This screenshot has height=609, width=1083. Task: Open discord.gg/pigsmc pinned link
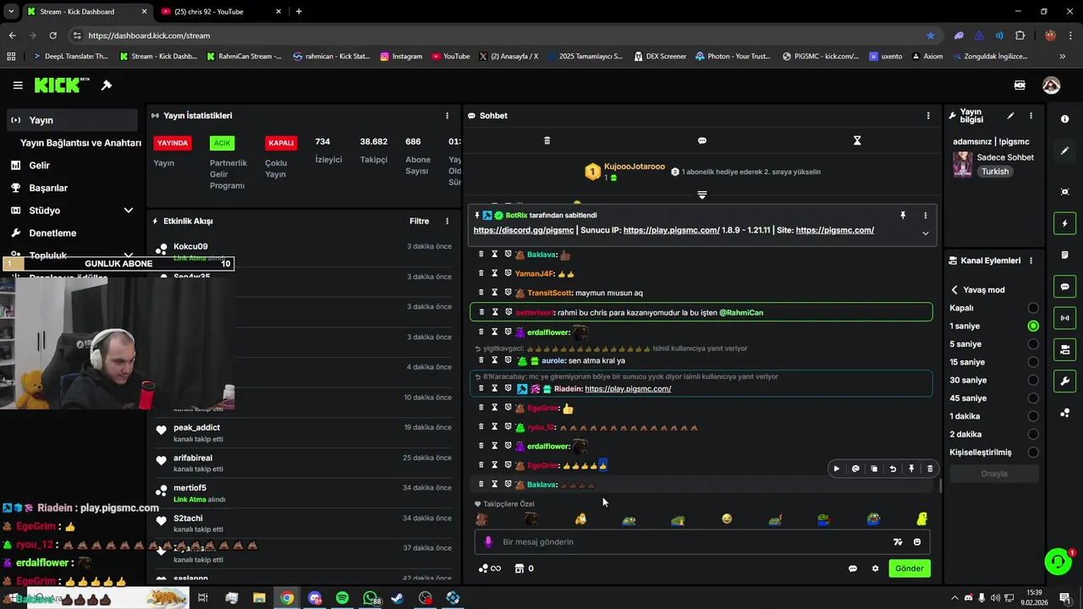tap(524, 230)
